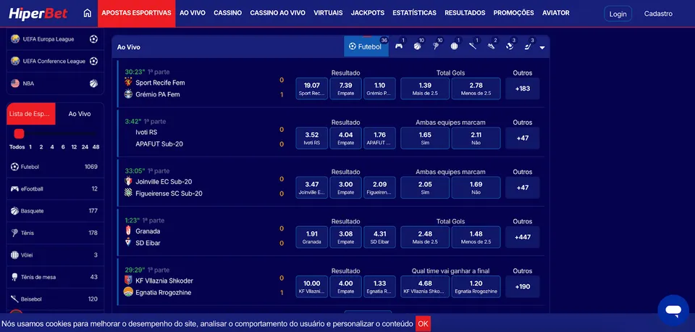Open eFootball in sports list sidebar
Screen dimensions: 695x332
(55, 188)
